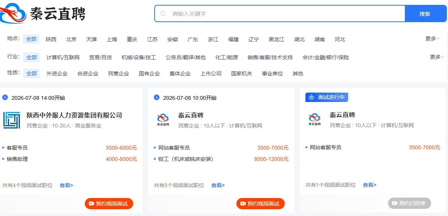Expand 更多 in the 地点 filter row
Viewport: 448px width, 216px height.
tap(432, 39)
